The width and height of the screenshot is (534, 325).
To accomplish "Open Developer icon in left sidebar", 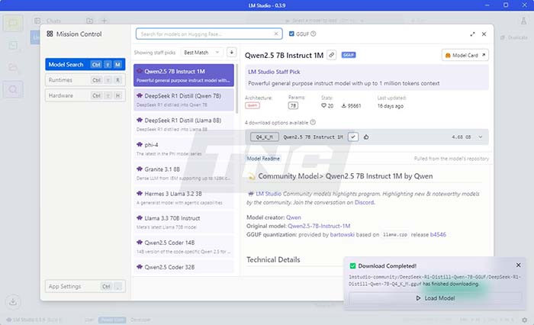I will pos(13,45).
